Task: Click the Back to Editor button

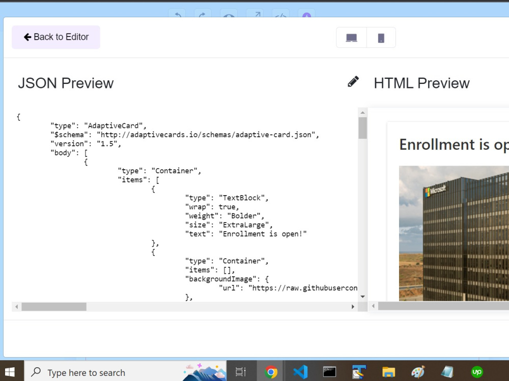Action: (56, 37)
